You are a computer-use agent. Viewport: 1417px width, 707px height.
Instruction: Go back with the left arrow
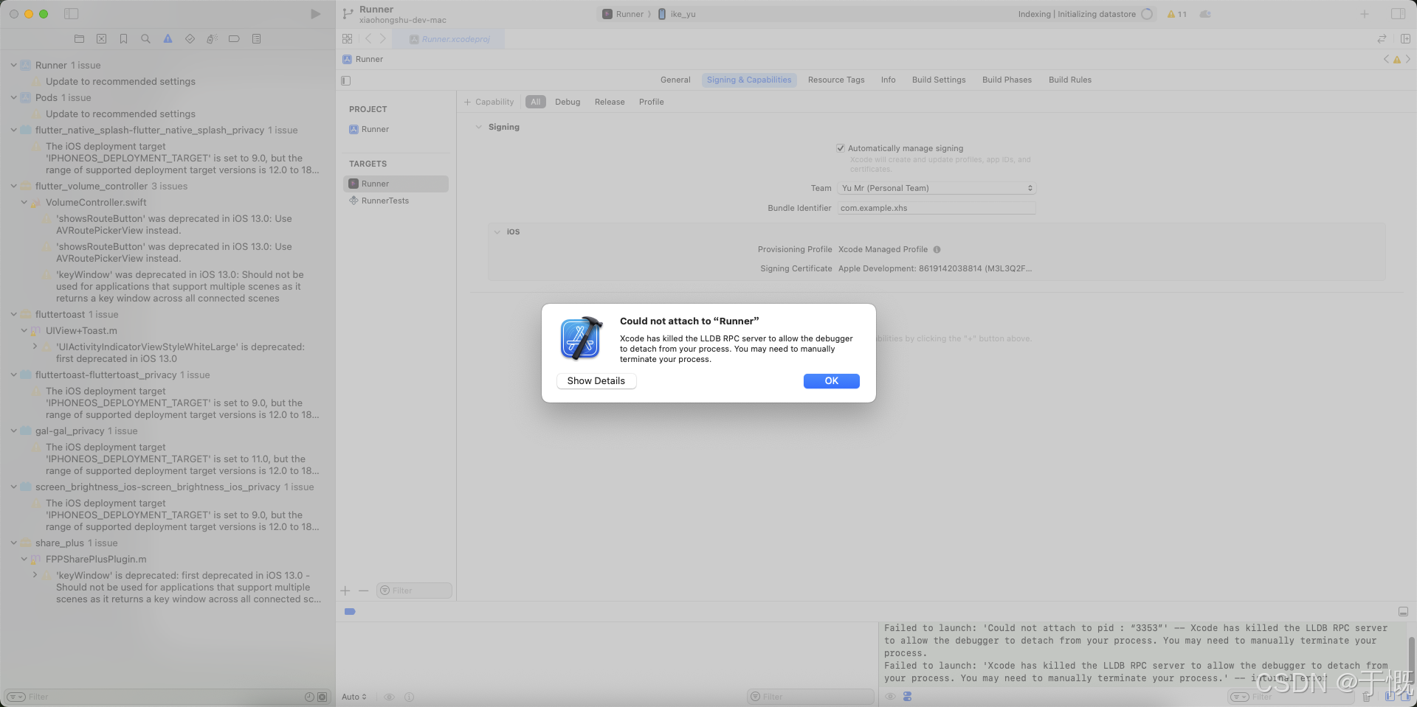368,39
